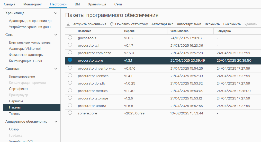Select the guest-tools radio button
This screenshot has width=261, height=142.
point(70,37)
